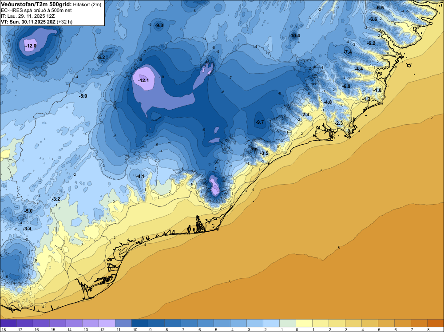Click the -10 label on the color scale
Image resolution: width=444 pixels, height=332 pixels.
135,329
